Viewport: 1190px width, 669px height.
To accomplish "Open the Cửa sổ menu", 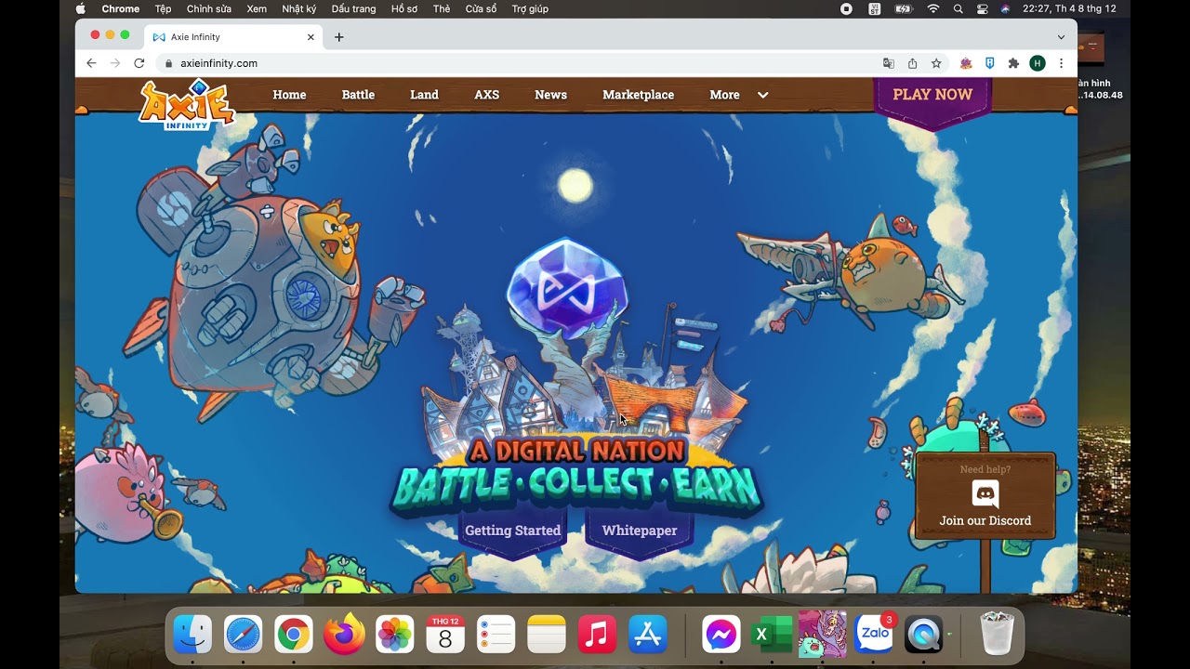I will click(x=481, y=8).
